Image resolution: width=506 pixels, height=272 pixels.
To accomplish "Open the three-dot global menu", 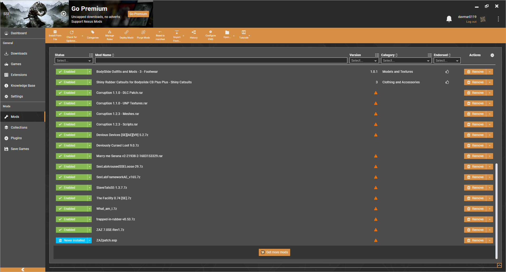I will coord(498,19).
